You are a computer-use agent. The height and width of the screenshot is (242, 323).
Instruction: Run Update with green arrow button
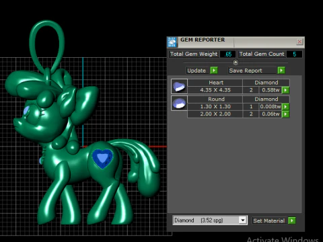click(214, 71)
